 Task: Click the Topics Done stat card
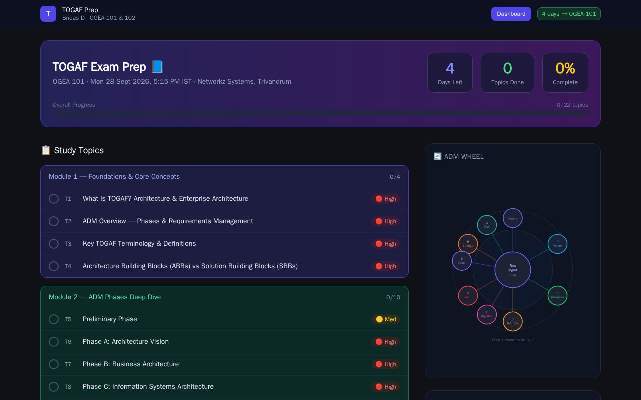click(x=507, y=73)
